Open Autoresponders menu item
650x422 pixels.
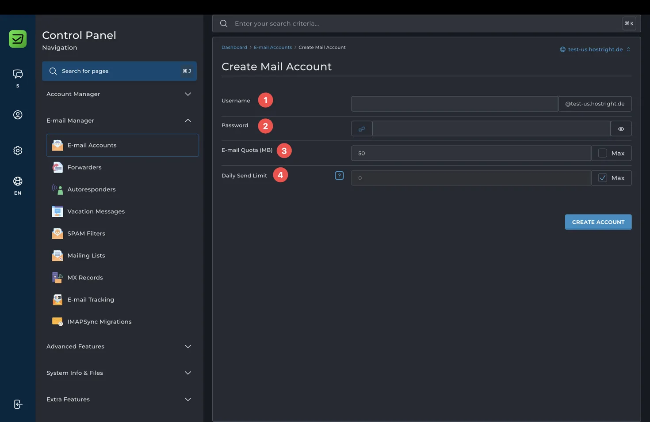click(x=122, y=189)
